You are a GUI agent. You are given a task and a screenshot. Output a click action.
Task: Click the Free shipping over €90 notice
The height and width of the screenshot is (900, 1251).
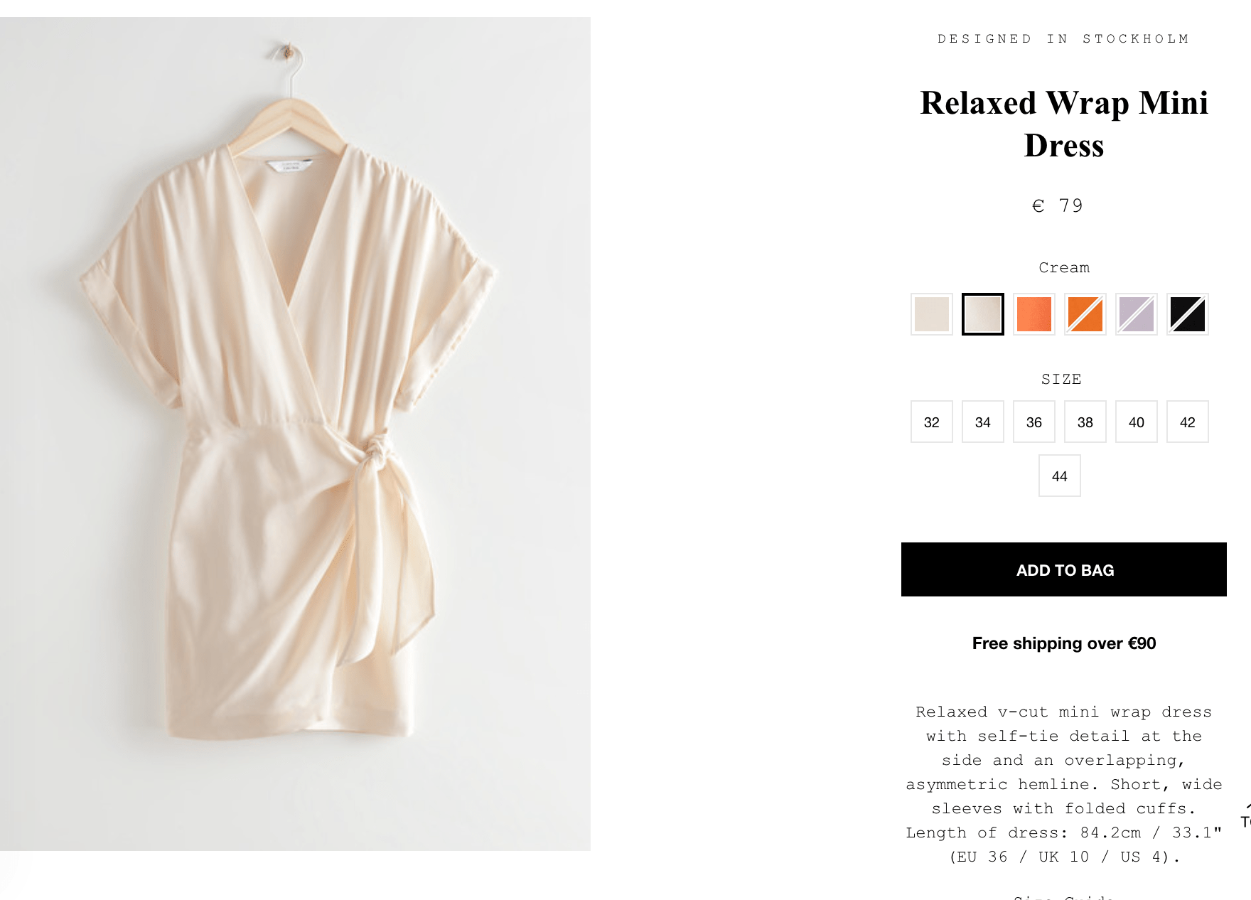(1063, 643)
